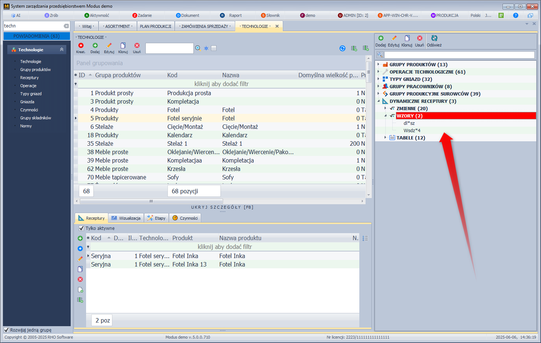Viewport: 541px width, 343px height.
Task: Click the horizontal scrollbar of the technologies grid
Action: point(151,201)
